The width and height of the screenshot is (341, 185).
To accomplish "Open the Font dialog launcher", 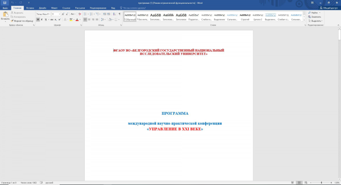I will 81,25.
